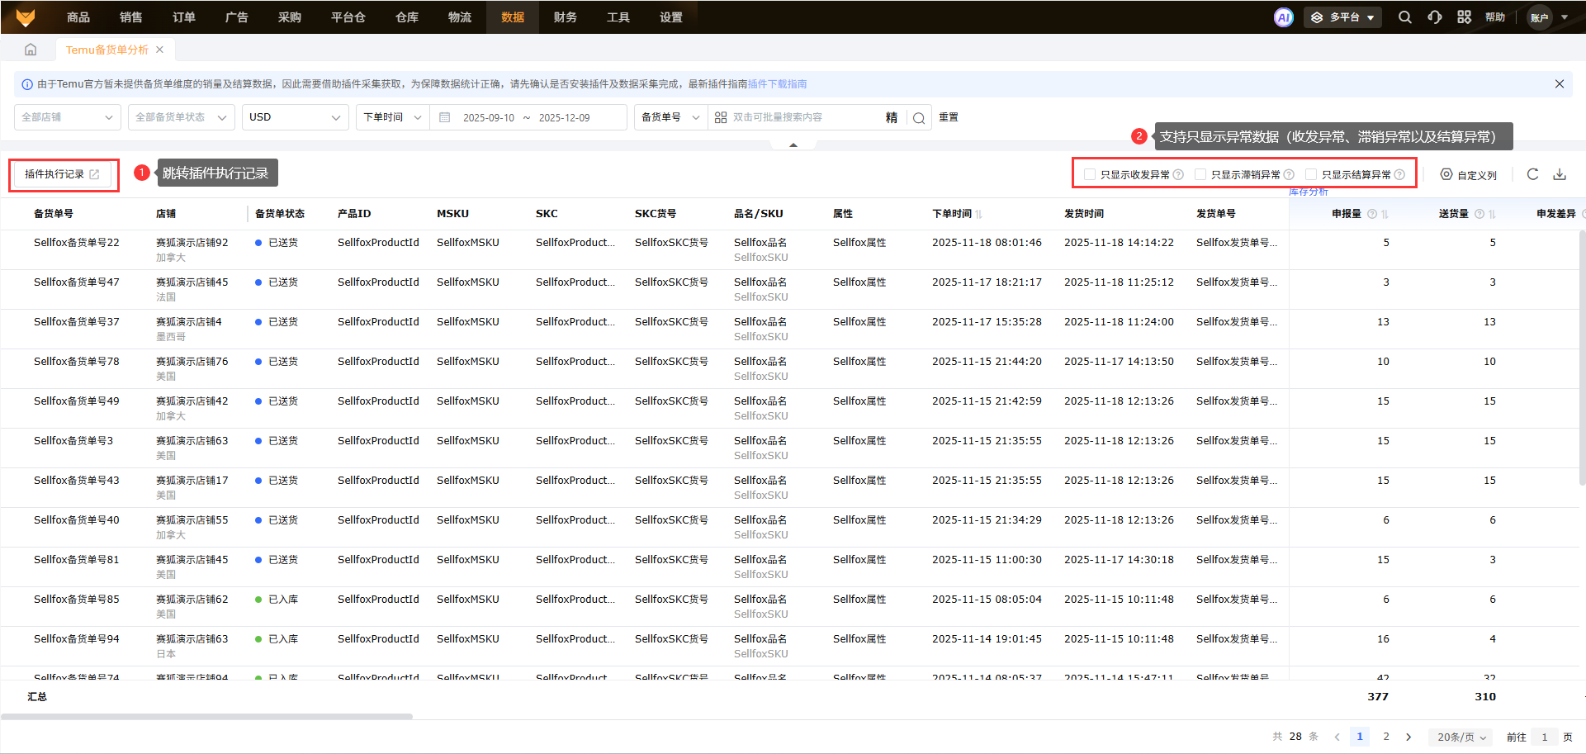
Task: Click the search magnifier in top bar
Action: 1404,17
